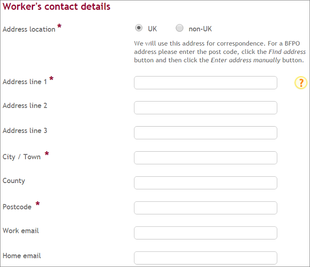The height and width of the screenshot is (267, 310).
Task: Place cursor in the Postcode field
Action: pyautogui.click(x=205, y=208)
